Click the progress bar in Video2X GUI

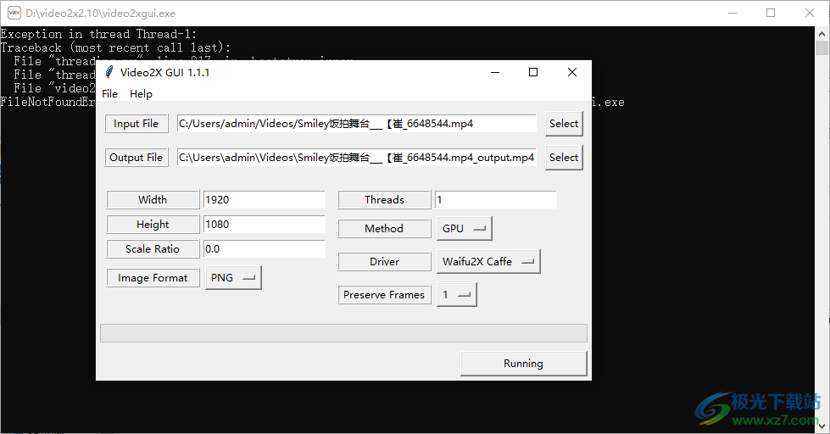pos(343,333)
